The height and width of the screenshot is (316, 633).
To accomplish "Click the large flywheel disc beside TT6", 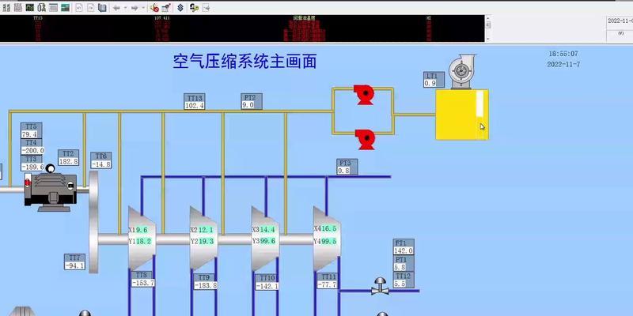I will tap(93, 222).
